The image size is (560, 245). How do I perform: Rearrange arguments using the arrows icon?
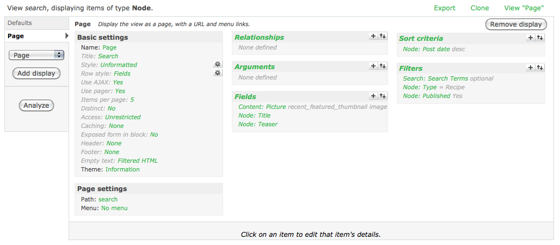point(383,66)
